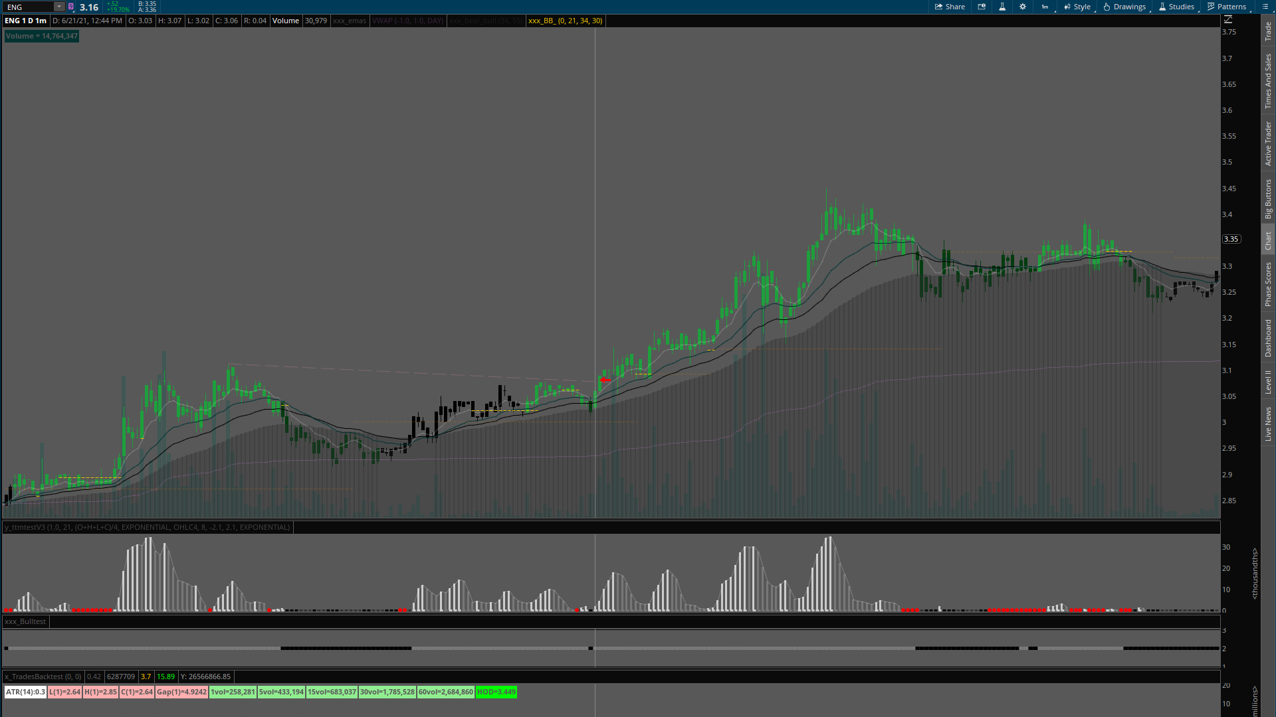
Task: Click the purple symbol link icon
Action: pyautogui.click(x=71, y=7)
